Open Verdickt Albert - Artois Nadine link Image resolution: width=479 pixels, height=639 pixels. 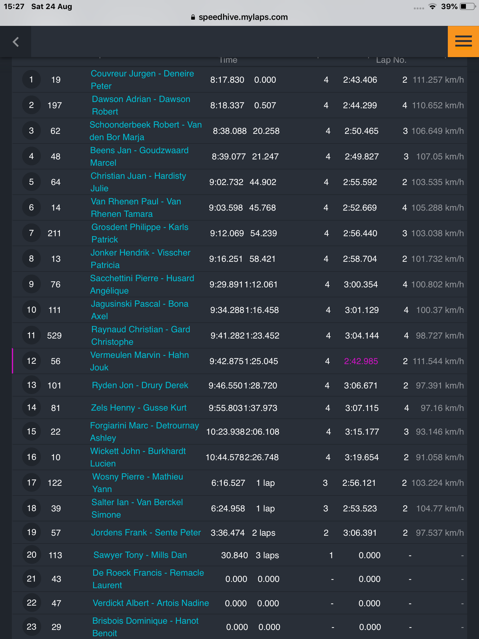151,603
